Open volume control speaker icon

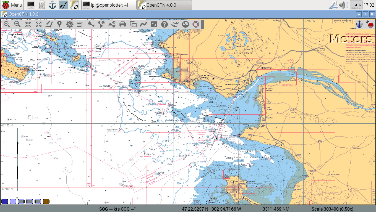[x=343, y=5]
